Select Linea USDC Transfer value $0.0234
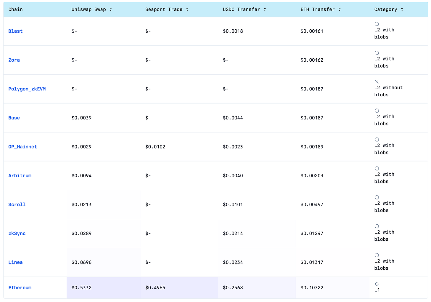Viewport: 431px width, 302px height. (233, 262)
